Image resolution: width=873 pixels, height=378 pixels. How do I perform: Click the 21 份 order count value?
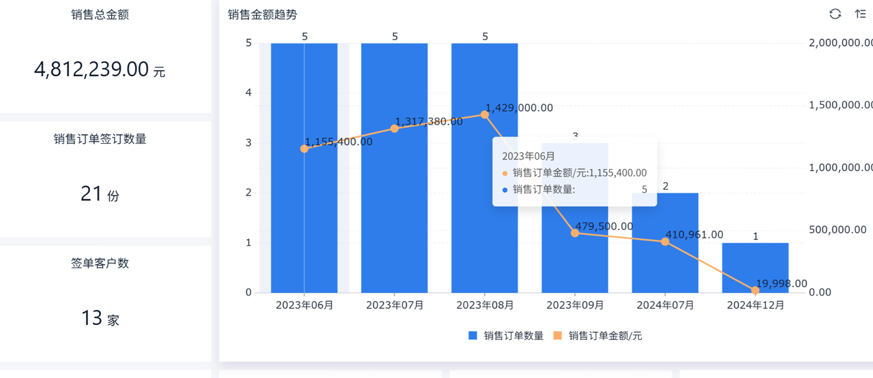[x=100, y=194]
